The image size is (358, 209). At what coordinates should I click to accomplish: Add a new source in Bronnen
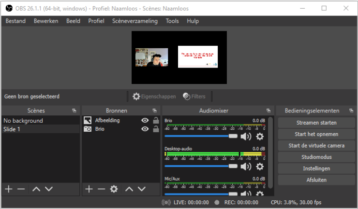89,189
